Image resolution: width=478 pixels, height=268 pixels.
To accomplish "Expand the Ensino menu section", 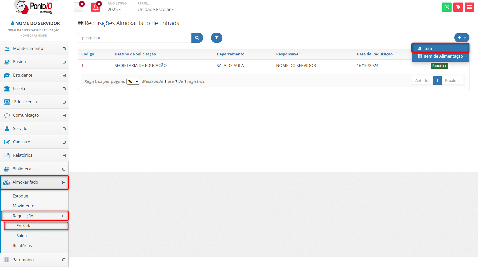I will pos(64,62).
